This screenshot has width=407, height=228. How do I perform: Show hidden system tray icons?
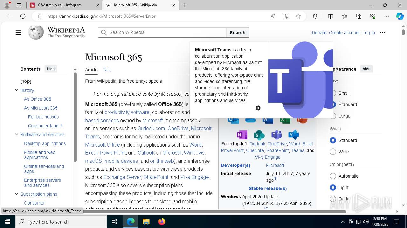343,222
